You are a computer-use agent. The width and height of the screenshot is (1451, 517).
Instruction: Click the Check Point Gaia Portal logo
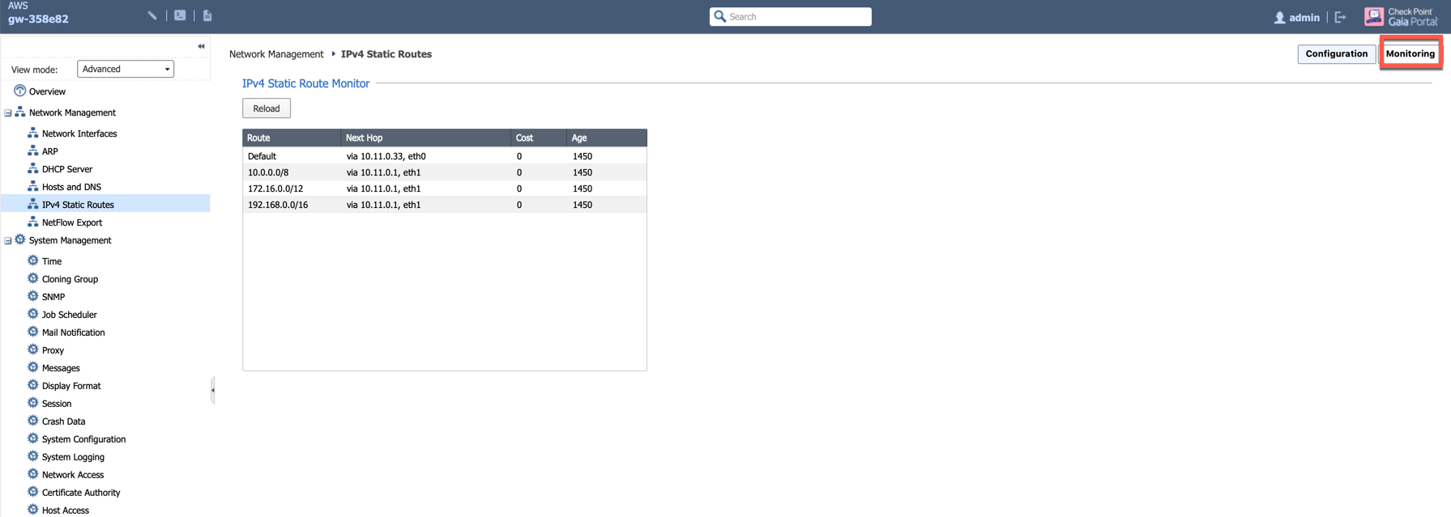[1401, 16]
